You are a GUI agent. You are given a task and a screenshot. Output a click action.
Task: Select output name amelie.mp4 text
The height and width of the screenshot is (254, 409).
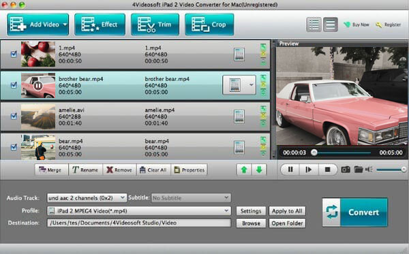pyautogui.click(x=160, y=110)
